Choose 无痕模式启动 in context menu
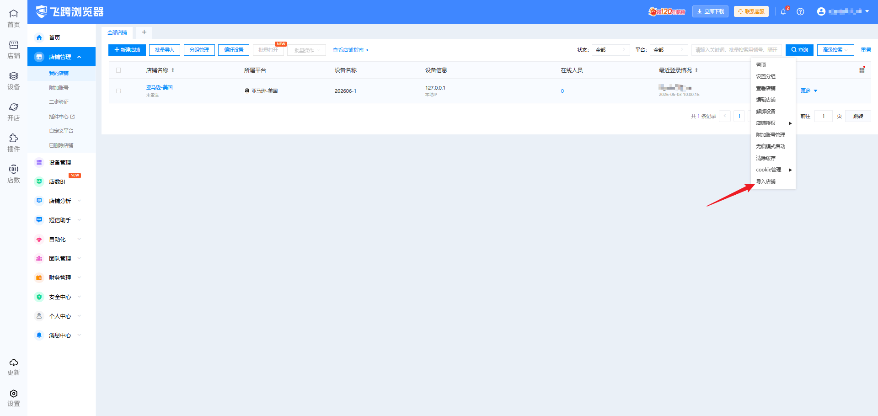 [x=770, y=146]
